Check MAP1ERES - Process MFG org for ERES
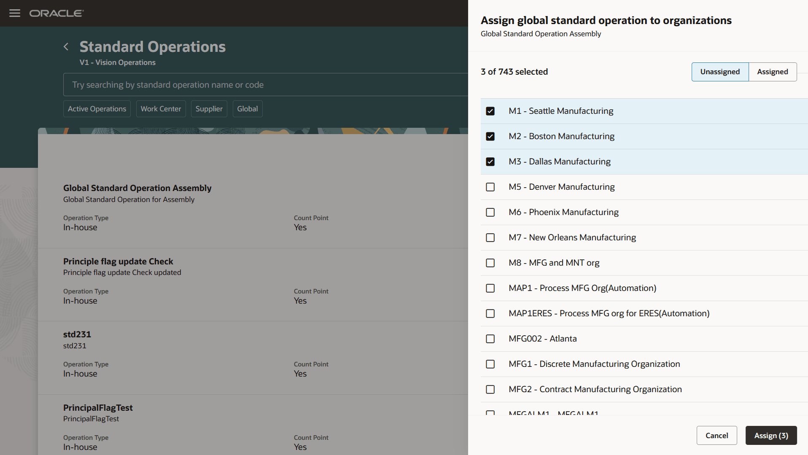Viewport: 808px width, 455px height. click(x=490, y=313)
